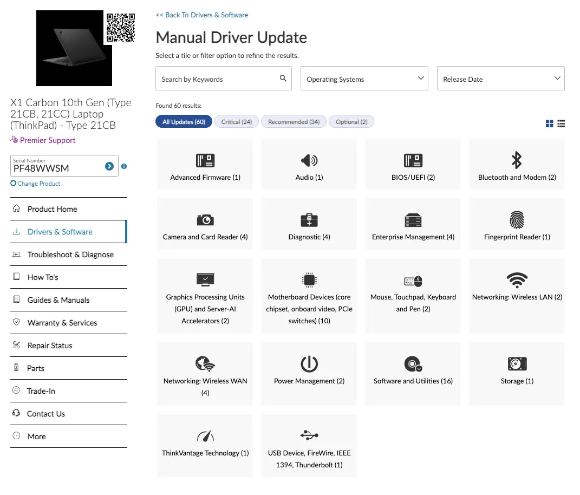Switch to list view layout
Screen dimensions: 580x495
click(561, 123)
